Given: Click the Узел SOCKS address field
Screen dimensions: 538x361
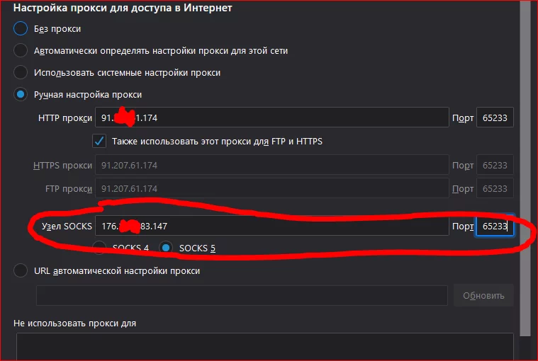Looking at the screenshot, I should coord(271,226).
